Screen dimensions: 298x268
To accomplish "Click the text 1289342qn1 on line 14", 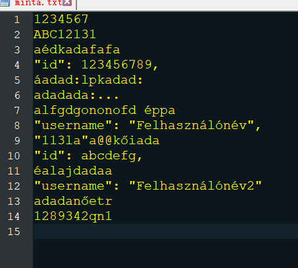I will pos(73,217).
